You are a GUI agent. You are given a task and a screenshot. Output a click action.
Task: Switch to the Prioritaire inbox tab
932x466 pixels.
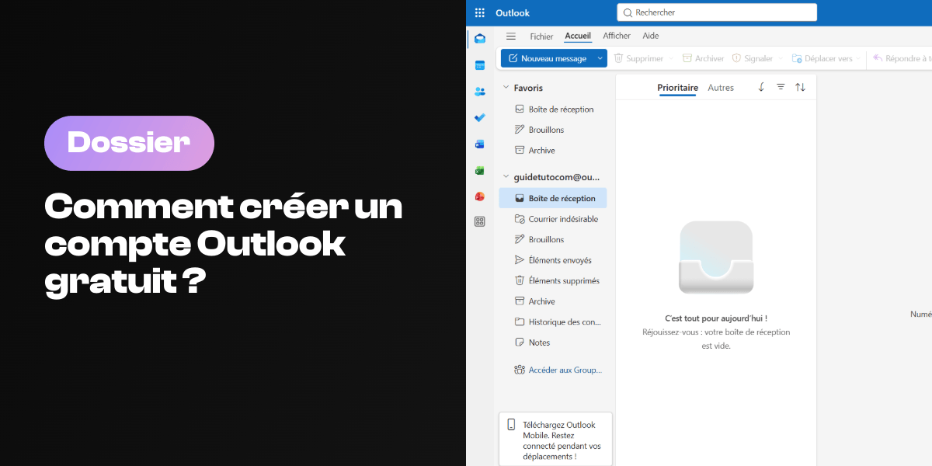[x=677, y=88]
